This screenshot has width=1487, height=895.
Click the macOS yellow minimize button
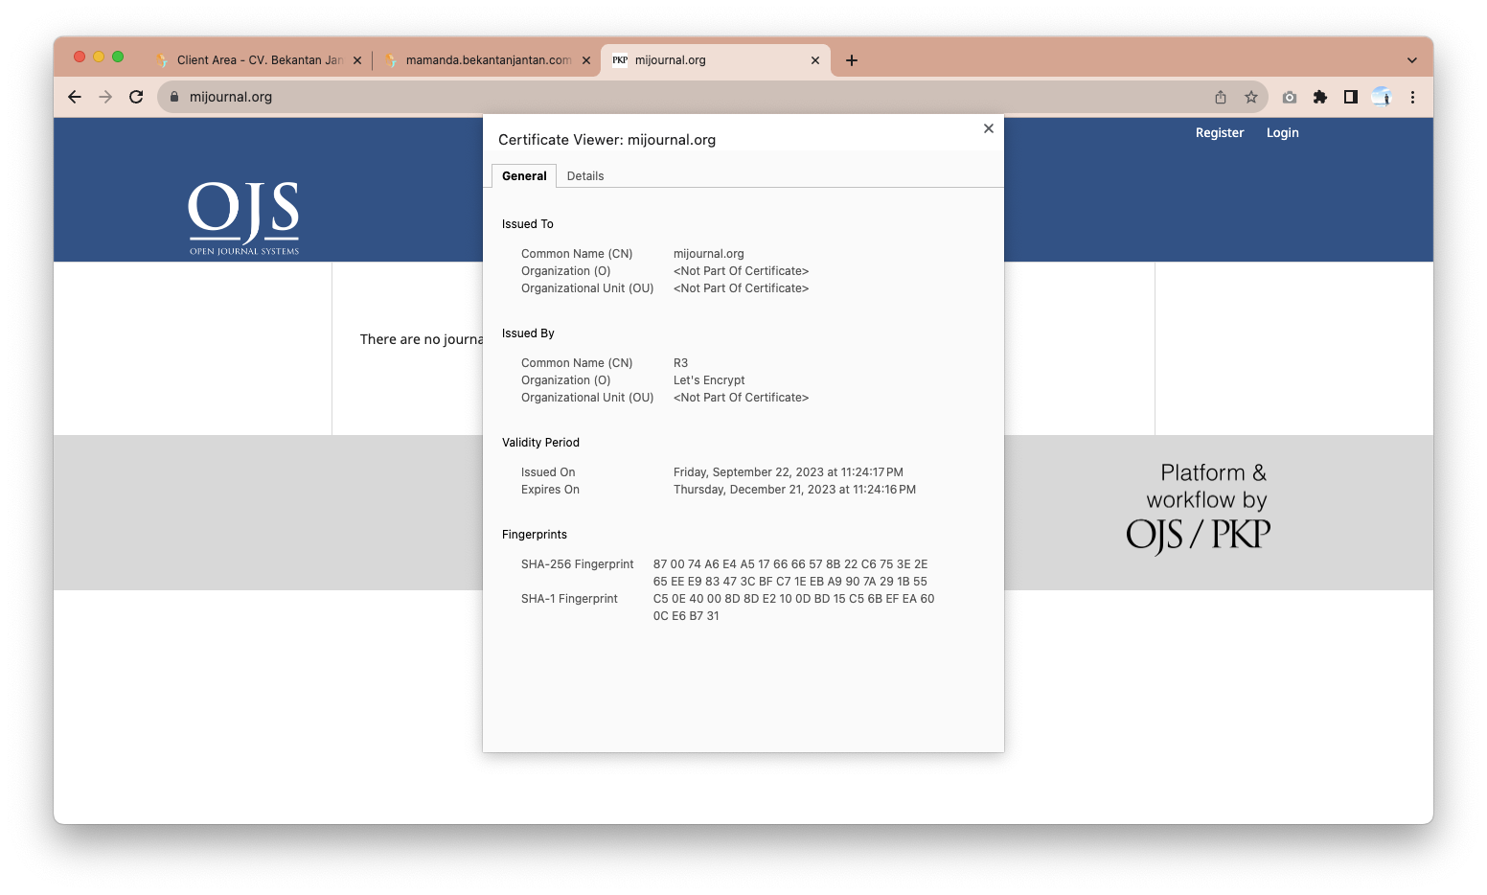99,57
